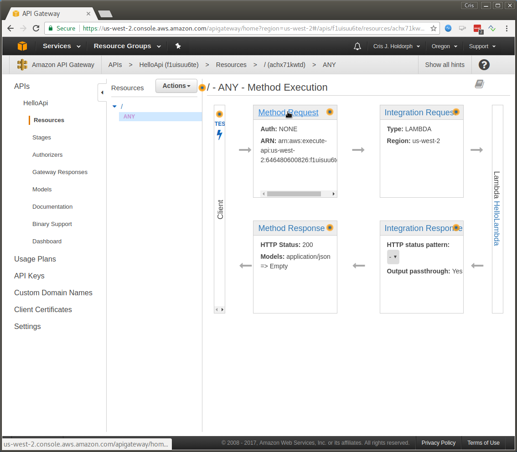Image resolution: width=517 pixels, height=452 pixels.
Task: Select Gateway Responses in the sidebar
Action: click(x=60, y=172)
